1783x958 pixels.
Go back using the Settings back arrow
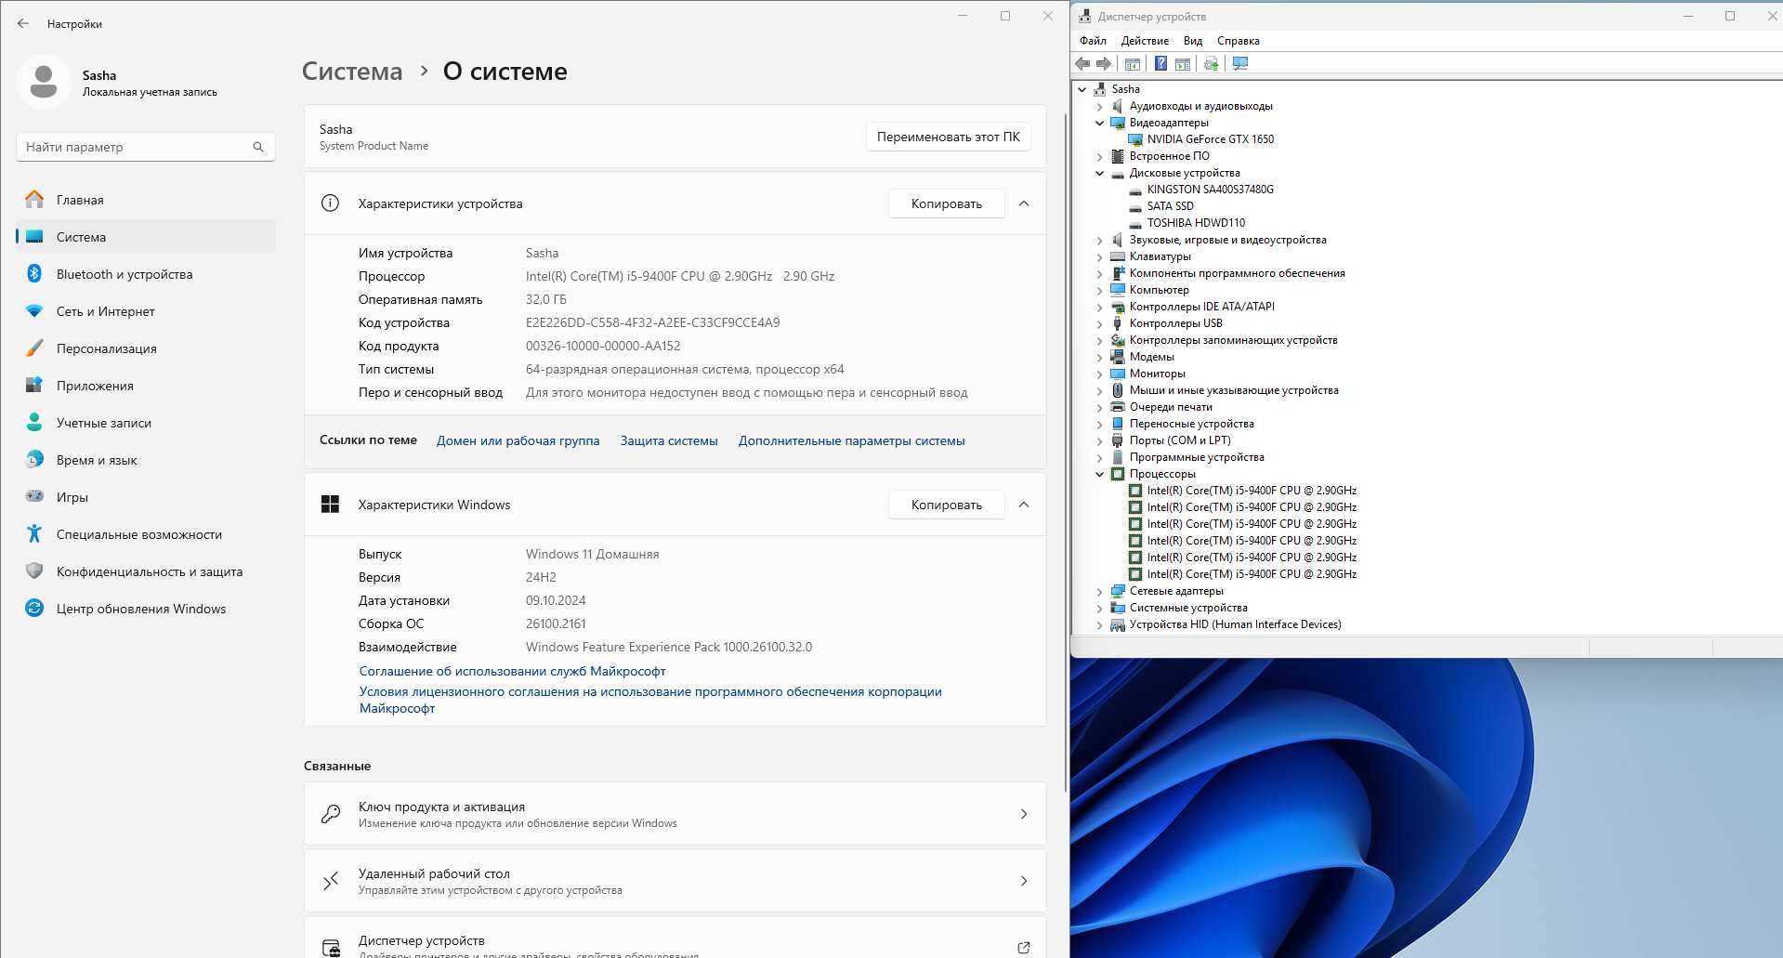click(x=23, y=23)
